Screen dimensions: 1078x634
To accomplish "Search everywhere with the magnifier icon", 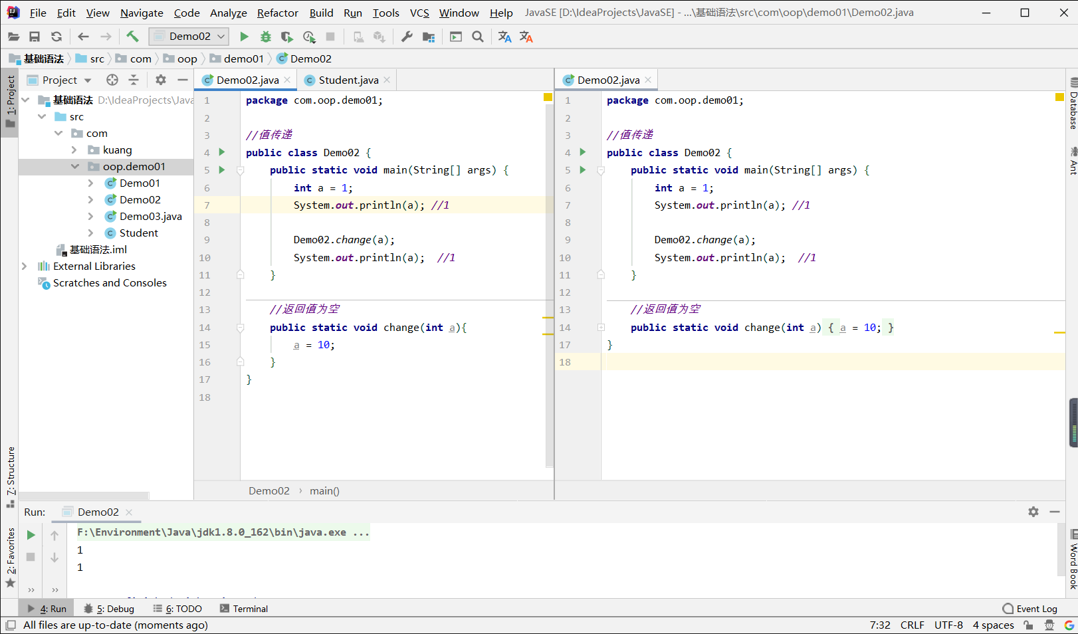I will [477, 37].
